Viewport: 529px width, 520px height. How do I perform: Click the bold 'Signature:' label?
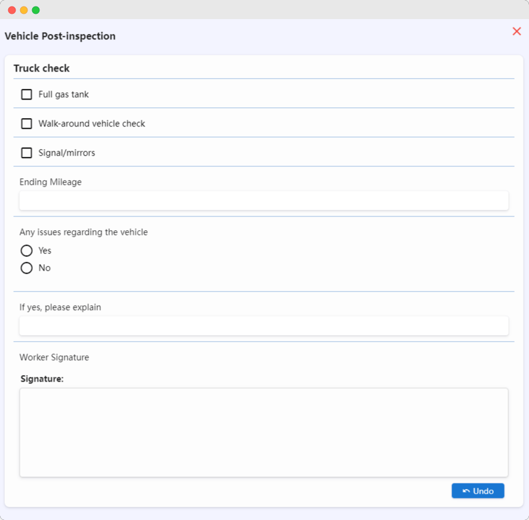coord(42,379)
